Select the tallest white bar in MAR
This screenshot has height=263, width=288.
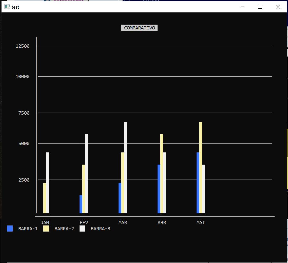pyautogui.click(x=125, y=167)
